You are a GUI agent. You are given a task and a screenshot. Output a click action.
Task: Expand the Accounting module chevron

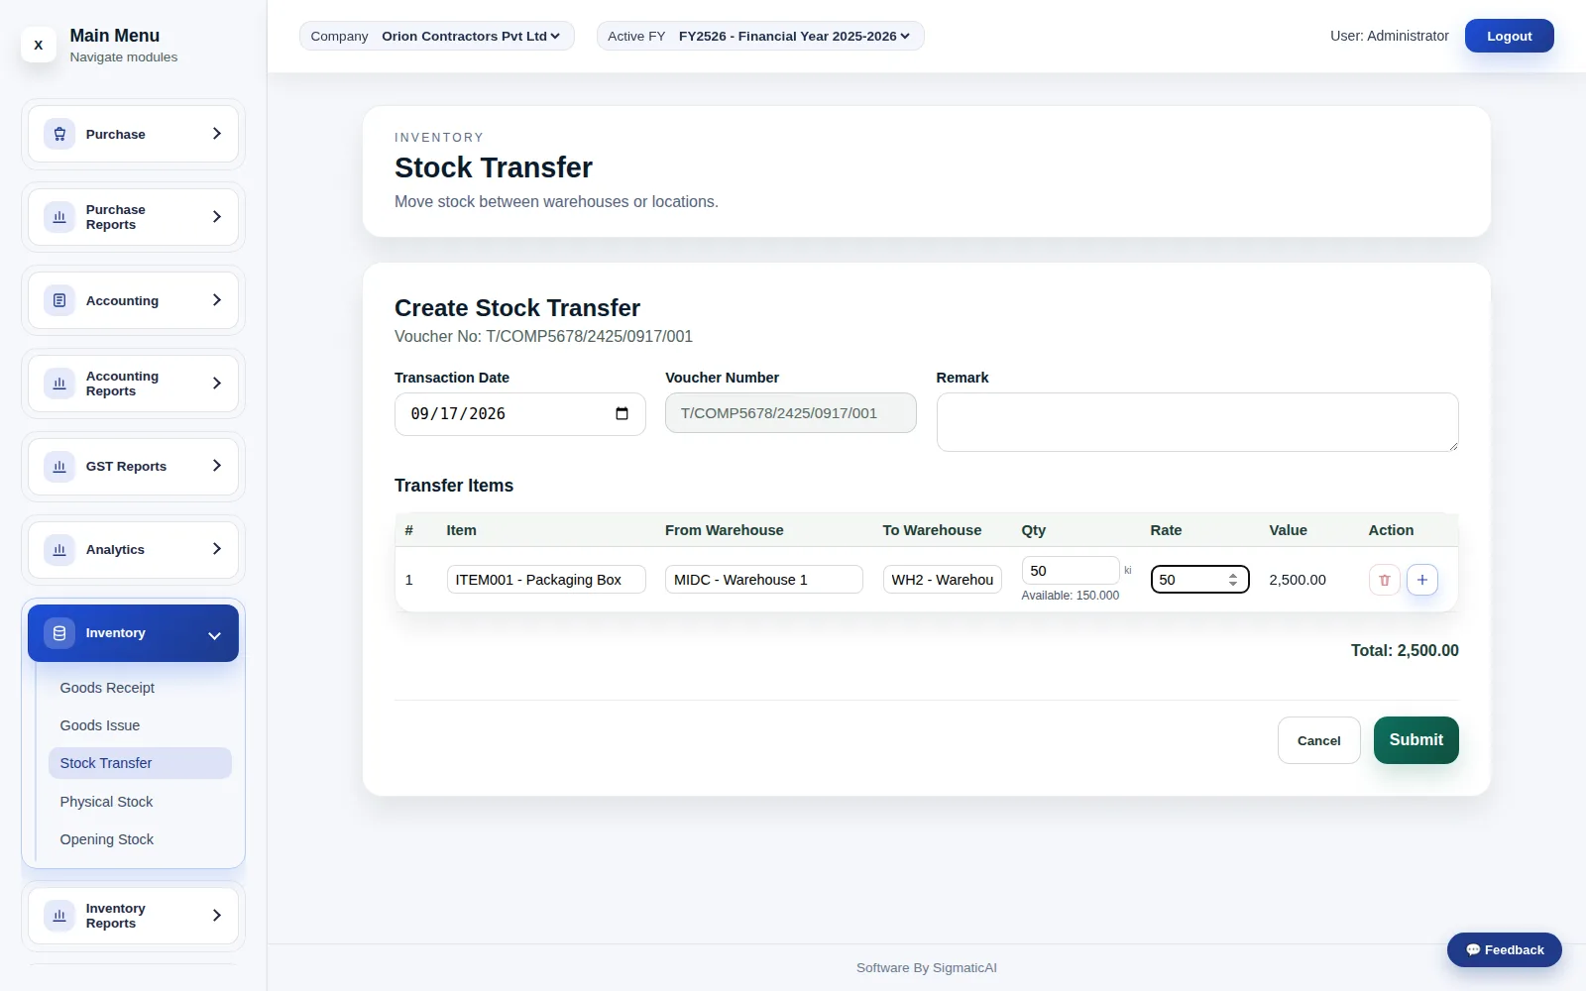(216, 300)
